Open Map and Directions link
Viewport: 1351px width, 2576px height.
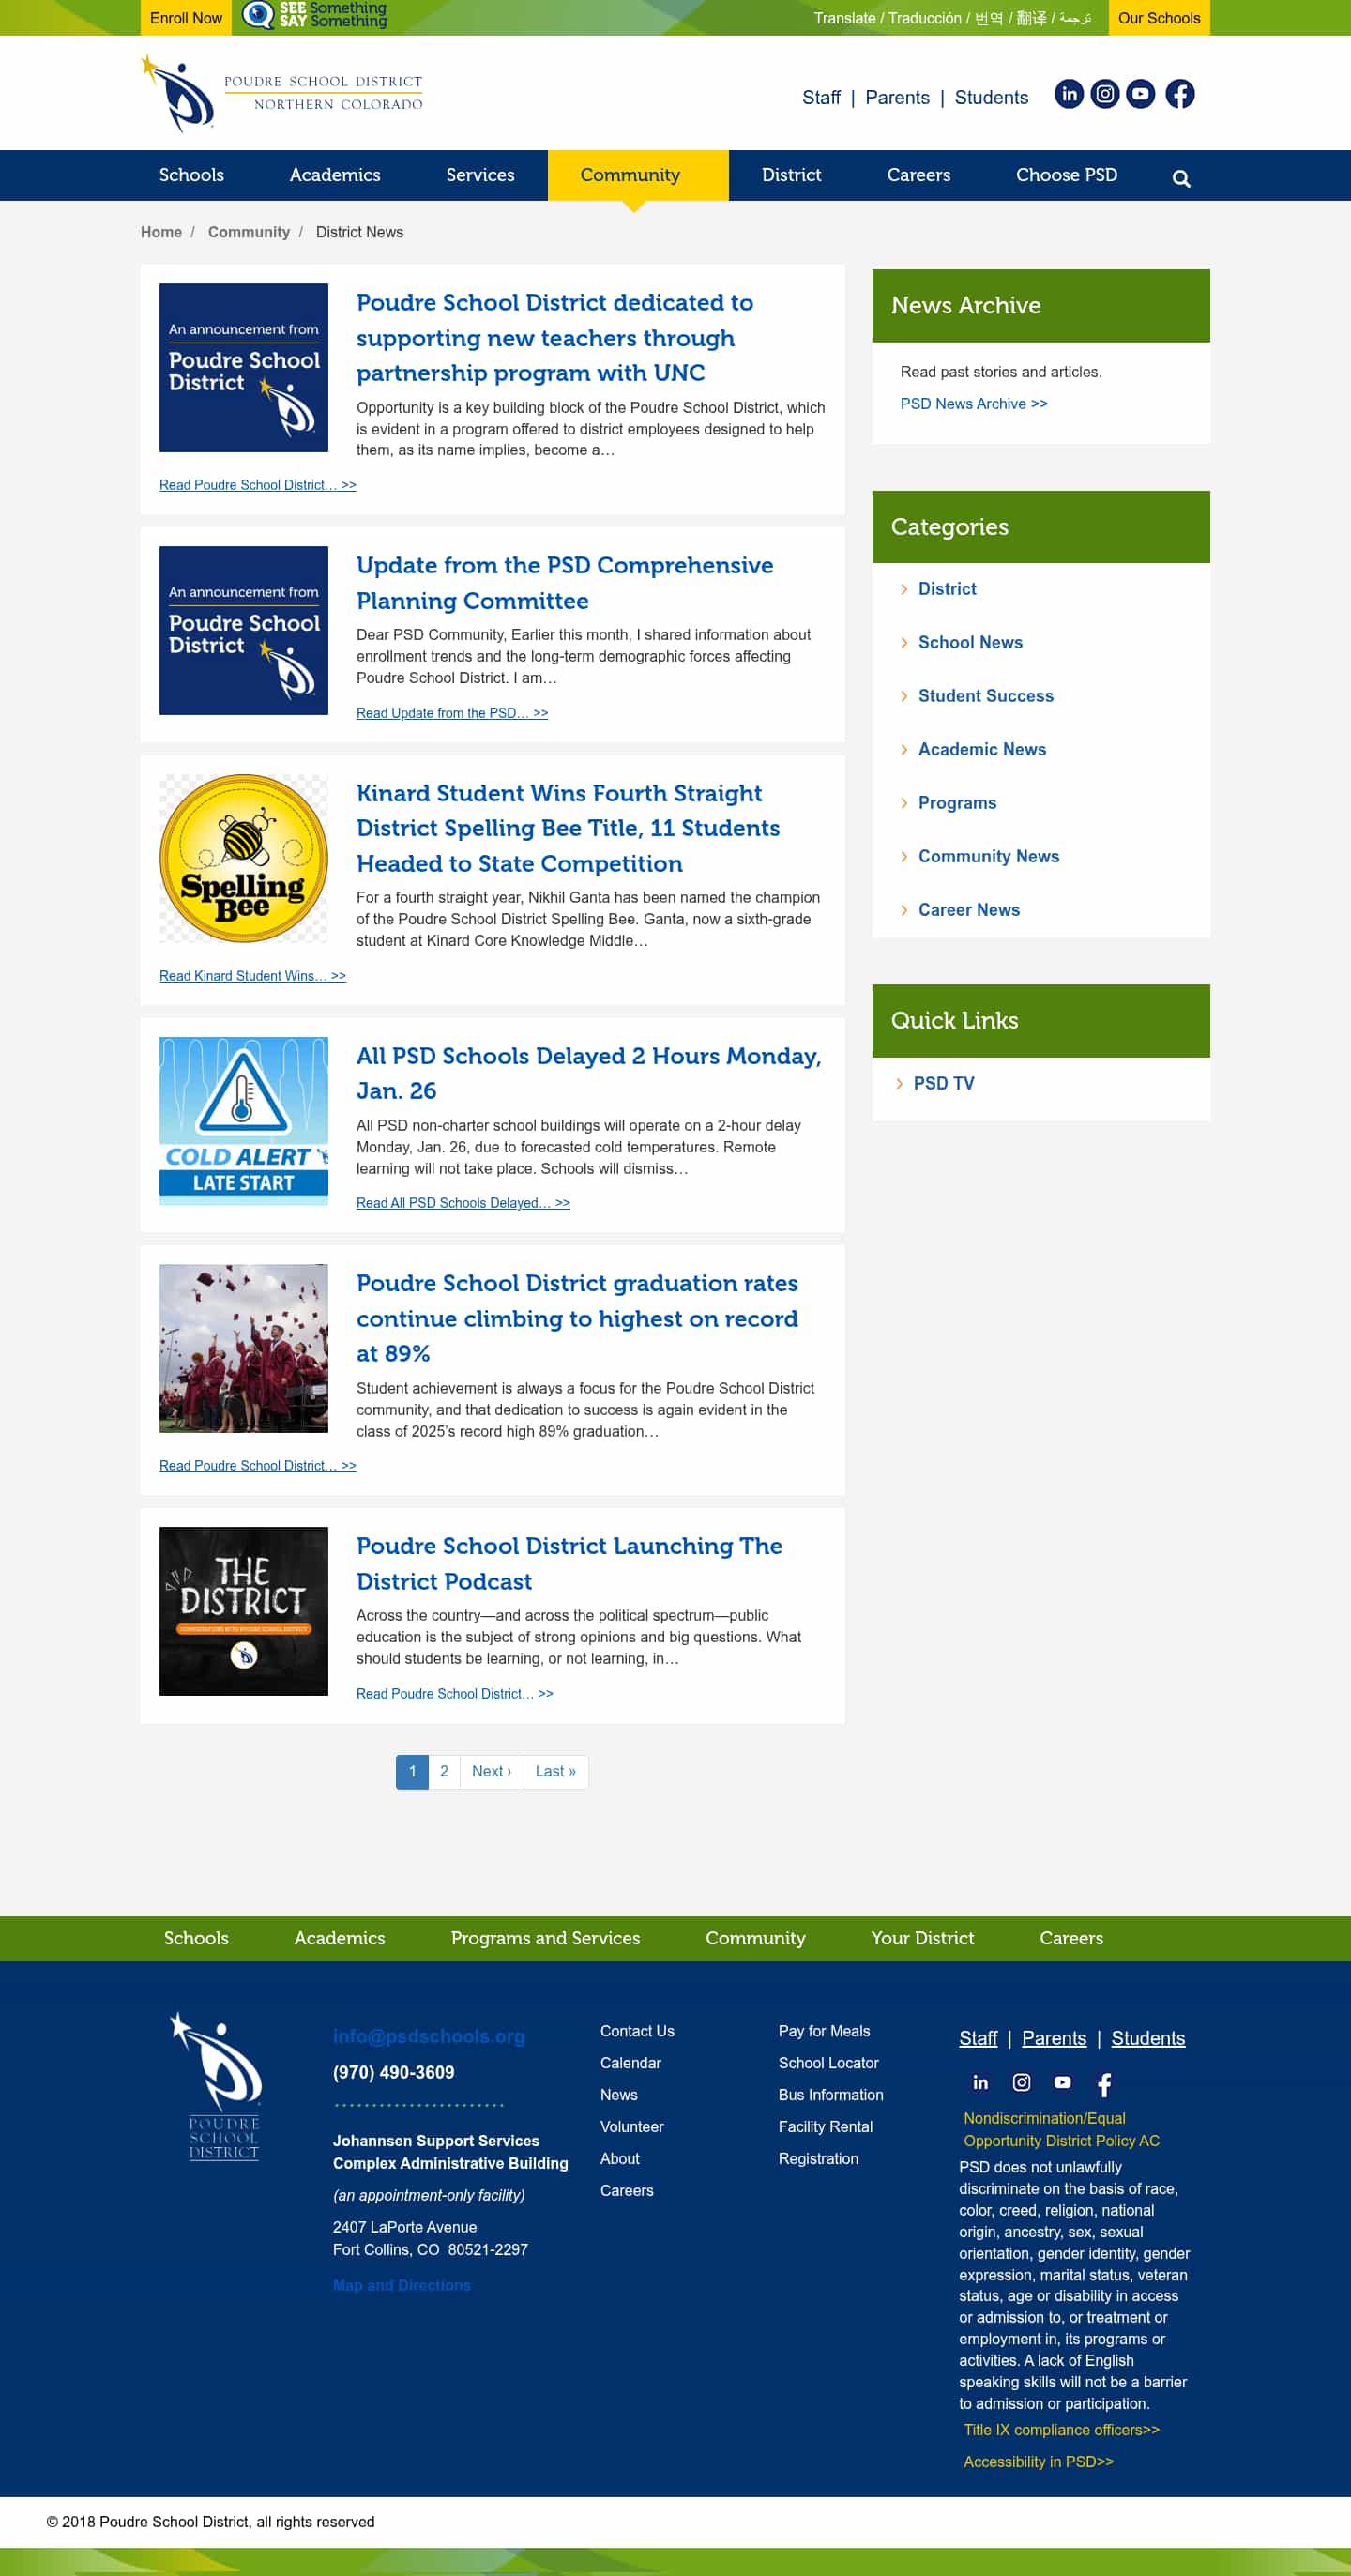click(x=401, y=2285)
